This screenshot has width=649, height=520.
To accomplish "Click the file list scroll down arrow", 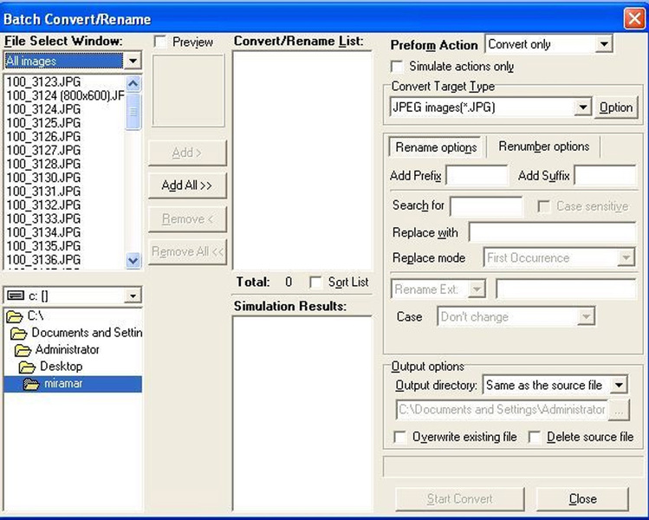I will [x=133, y=261].
